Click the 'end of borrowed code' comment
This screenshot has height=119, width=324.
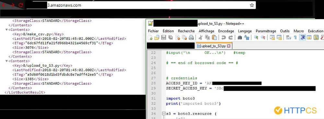tap(202, 63)
